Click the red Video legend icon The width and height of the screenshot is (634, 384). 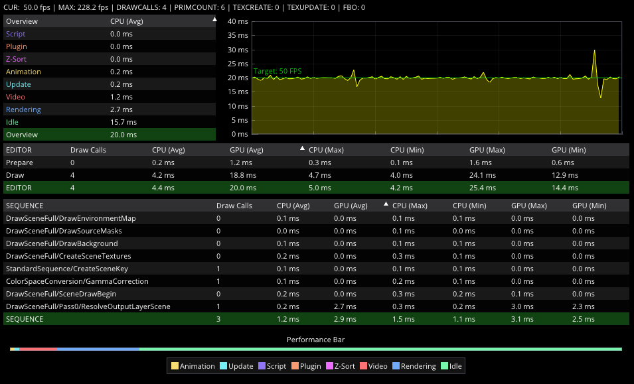coord(363,366)
